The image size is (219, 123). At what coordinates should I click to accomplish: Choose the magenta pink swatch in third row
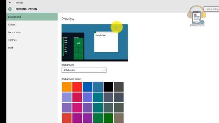77,108
